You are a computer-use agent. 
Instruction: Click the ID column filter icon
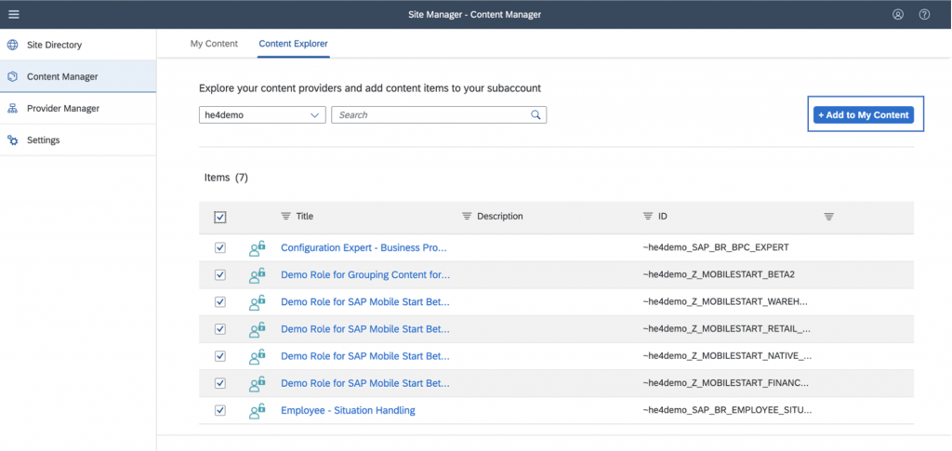point(648,216)
